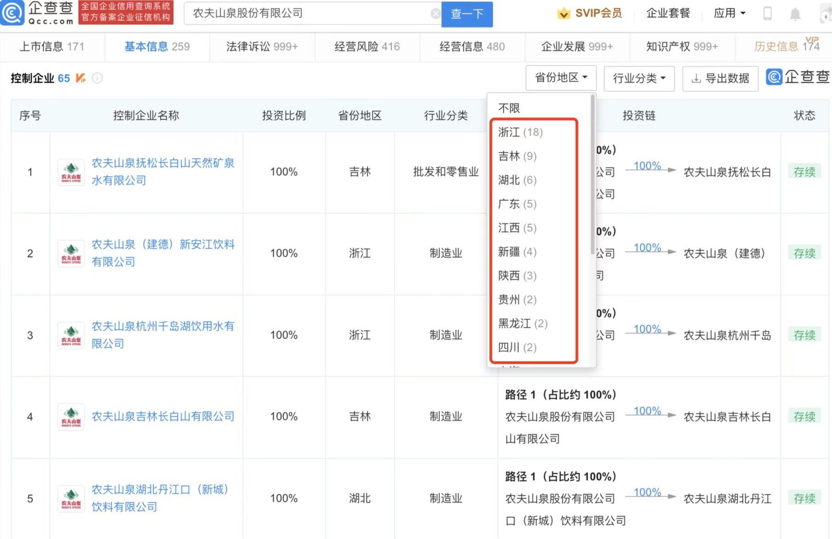Image resolution: width=832 pixels, height=539 pixels.
Task: Click 100% investment chain link in row 2
Action: 647,248
